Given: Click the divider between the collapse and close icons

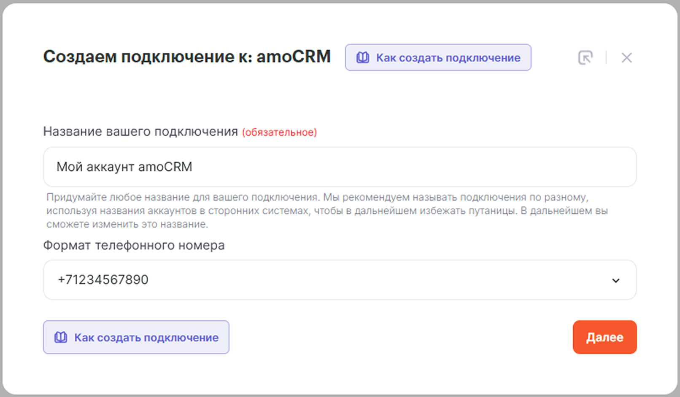Looking at the screenshot, I should (x=606, y=58).
